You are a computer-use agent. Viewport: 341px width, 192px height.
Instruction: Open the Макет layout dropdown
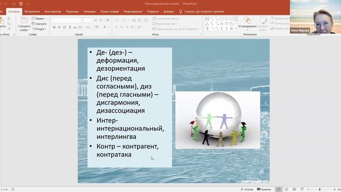click(x=39, y=19)
